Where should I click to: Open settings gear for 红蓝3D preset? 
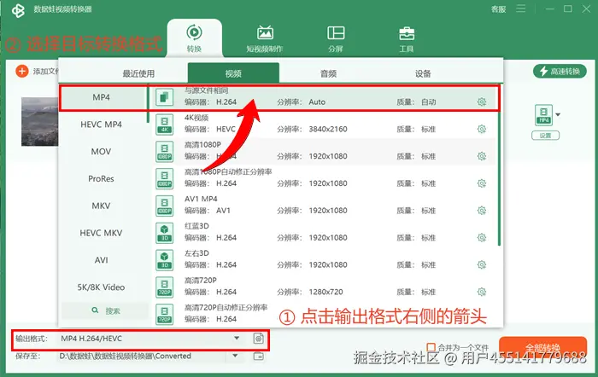click(482, 238)
